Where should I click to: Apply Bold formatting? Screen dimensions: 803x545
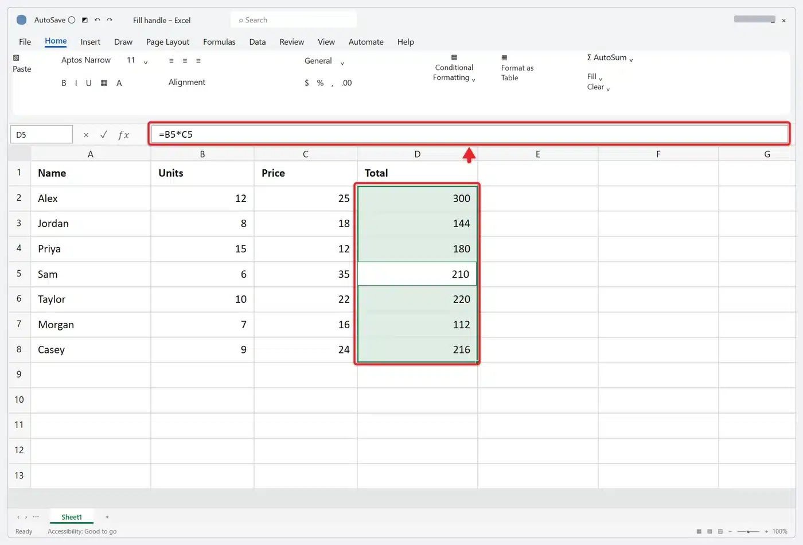point(64,83)
